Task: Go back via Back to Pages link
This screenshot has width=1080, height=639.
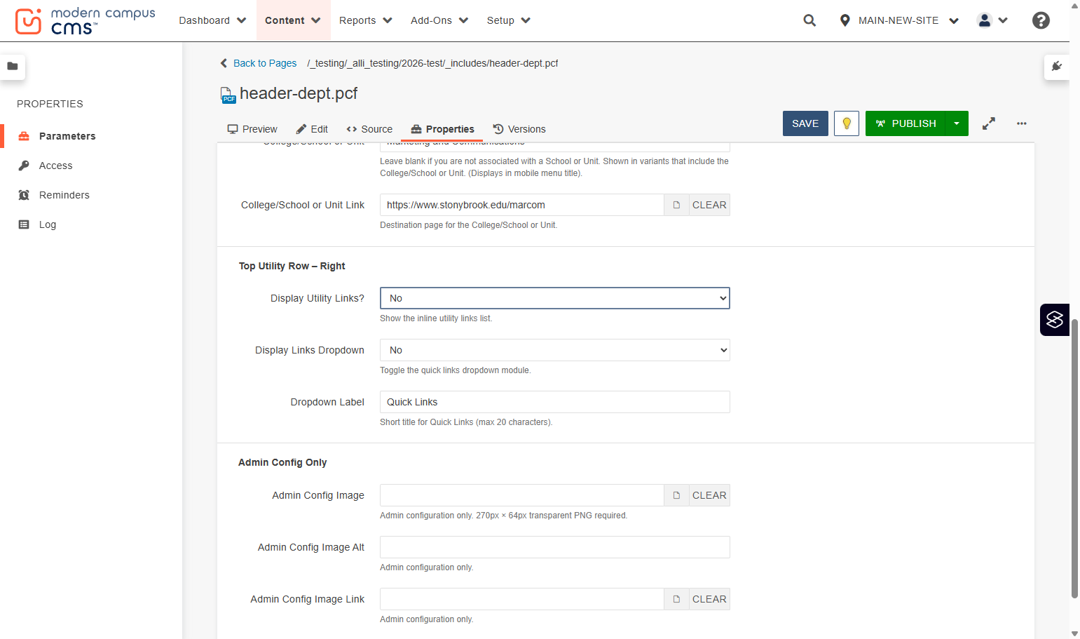Action: coord(258,63)
